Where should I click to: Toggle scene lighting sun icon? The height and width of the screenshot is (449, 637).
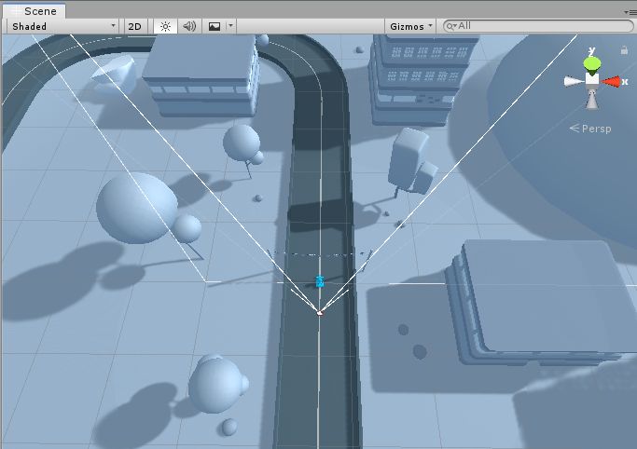click(x=165, y=26)
